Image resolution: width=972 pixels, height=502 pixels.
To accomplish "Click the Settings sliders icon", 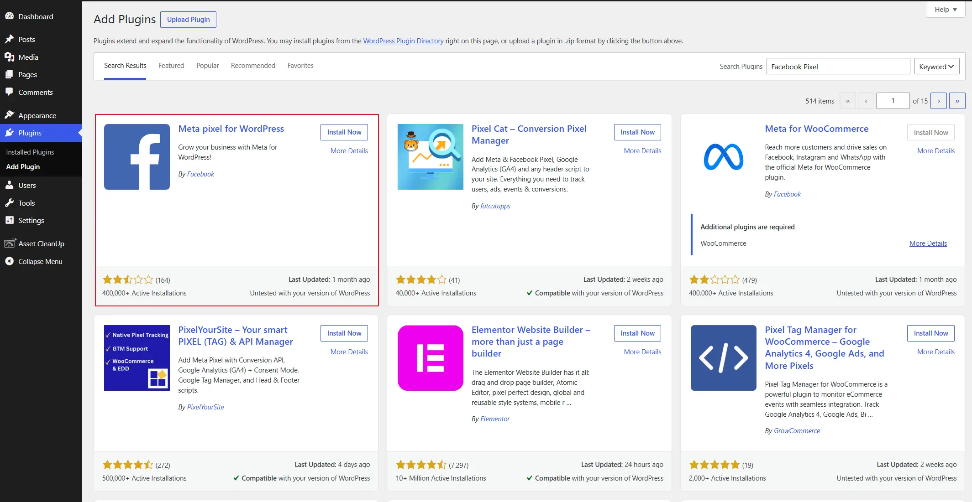I will (x=9, y=220).
